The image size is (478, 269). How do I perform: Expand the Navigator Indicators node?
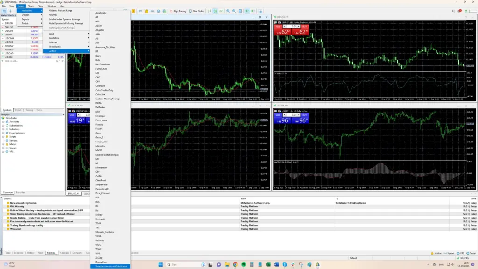(3, 129)
